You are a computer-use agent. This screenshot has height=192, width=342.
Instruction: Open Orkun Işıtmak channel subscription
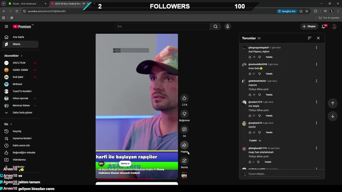tap(20, 98)
